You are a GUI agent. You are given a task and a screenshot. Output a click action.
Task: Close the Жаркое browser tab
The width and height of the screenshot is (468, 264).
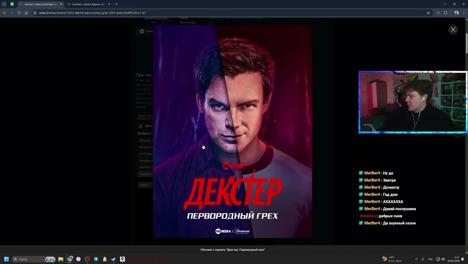109,4
